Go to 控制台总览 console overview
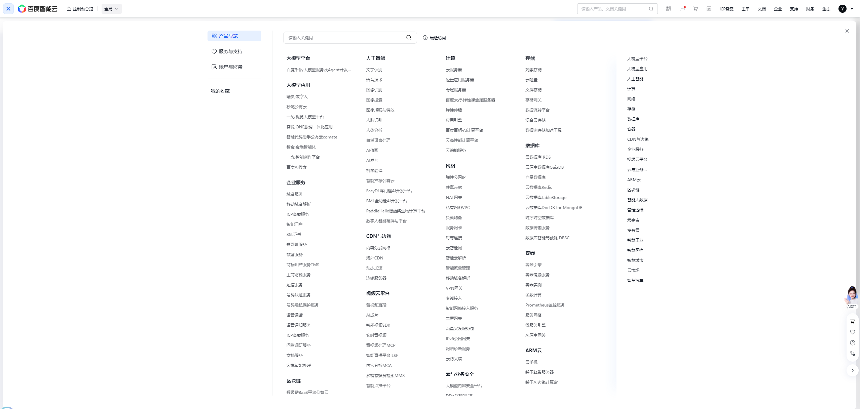Image resolution: width=860 pixels, height=409 pixels. point(80,9)
